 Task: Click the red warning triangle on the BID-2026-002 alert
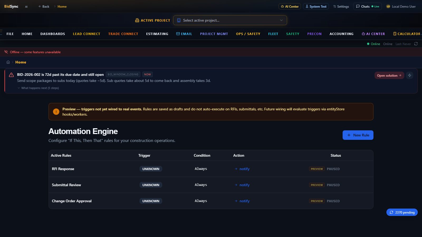(11, 75)
